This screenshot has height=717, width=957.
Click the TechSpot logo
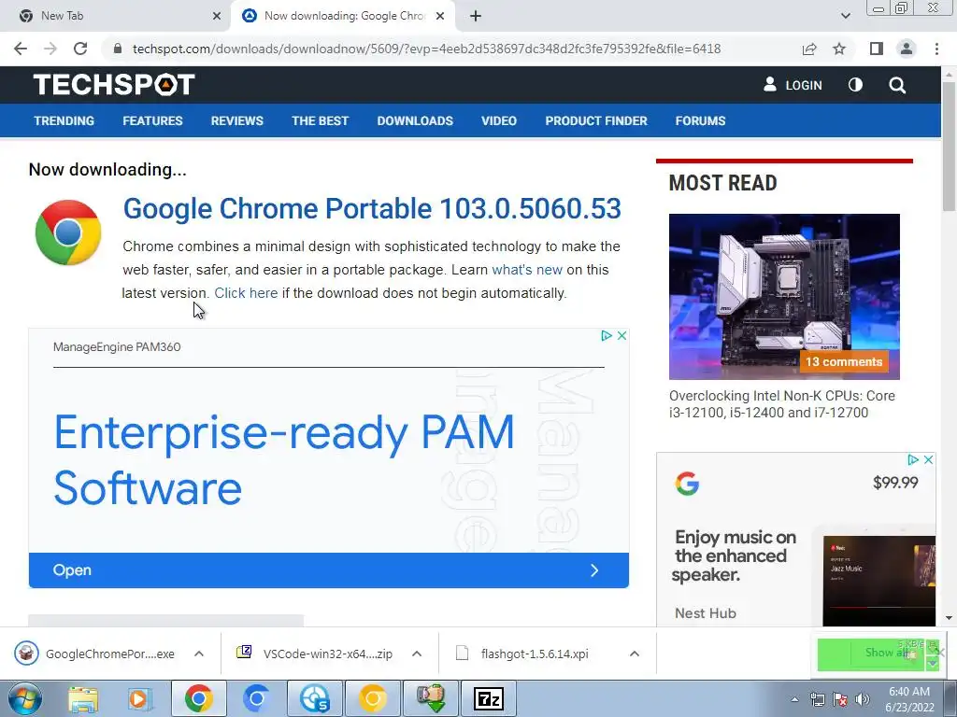(114, 85)
